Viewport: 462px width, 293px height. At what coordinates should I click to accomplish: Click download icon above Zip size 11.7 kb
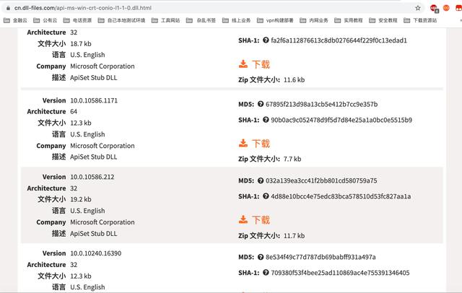tap(243, 219)
